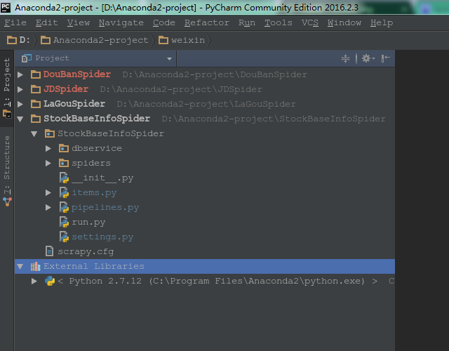449x351 pixels.
Task: Select the spiders folder label
Action: coord(91,164)
